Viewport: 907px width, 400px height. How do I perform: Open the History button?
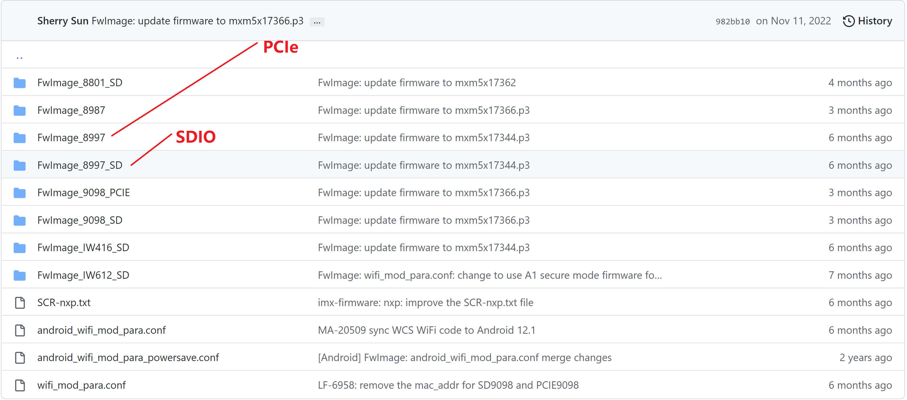[x=875, y=21]
